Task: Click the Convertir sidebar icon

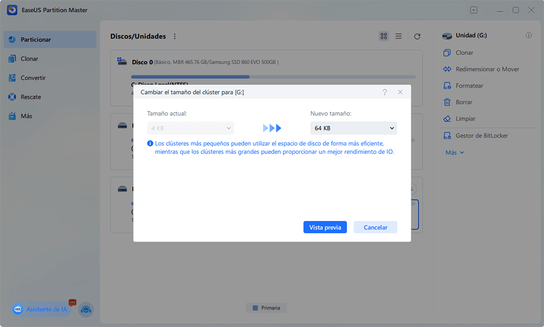Action: (x=12, y=78)
